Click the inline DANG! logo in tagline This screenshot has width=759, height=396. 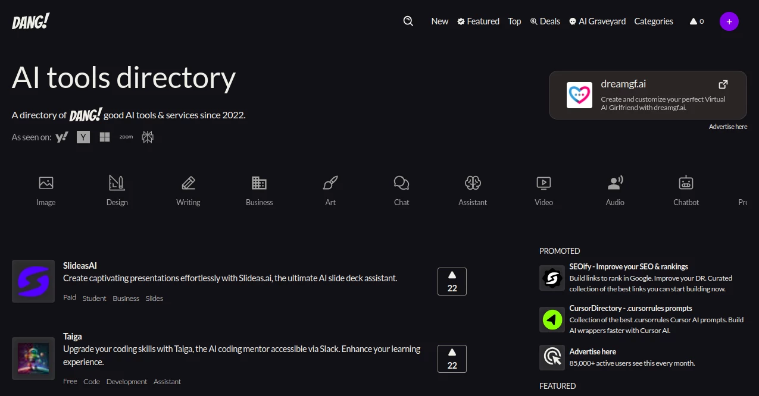pos(85,115)
